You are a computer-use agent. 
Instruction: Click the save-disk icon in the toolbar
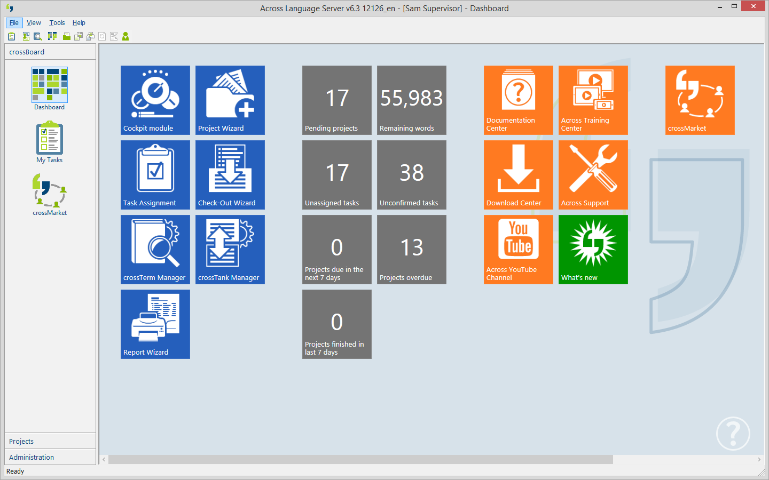(79, 36)
